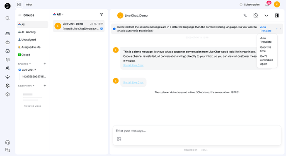
Task: Select the AI Handling group
Action: (32, 32)
